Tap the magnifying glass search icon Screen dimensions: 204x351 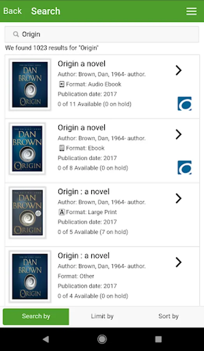coord(16,34)
